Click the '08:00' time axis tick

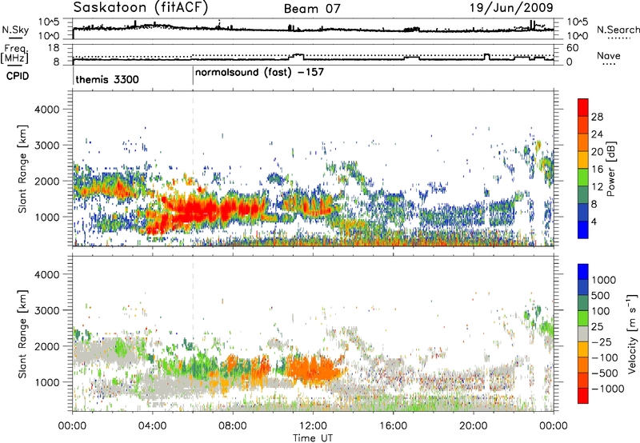233,426
